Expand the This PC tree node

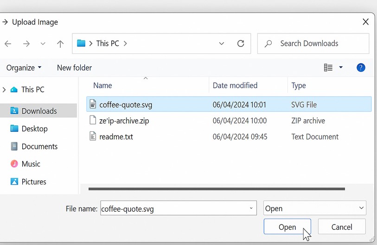pos(4,90)
